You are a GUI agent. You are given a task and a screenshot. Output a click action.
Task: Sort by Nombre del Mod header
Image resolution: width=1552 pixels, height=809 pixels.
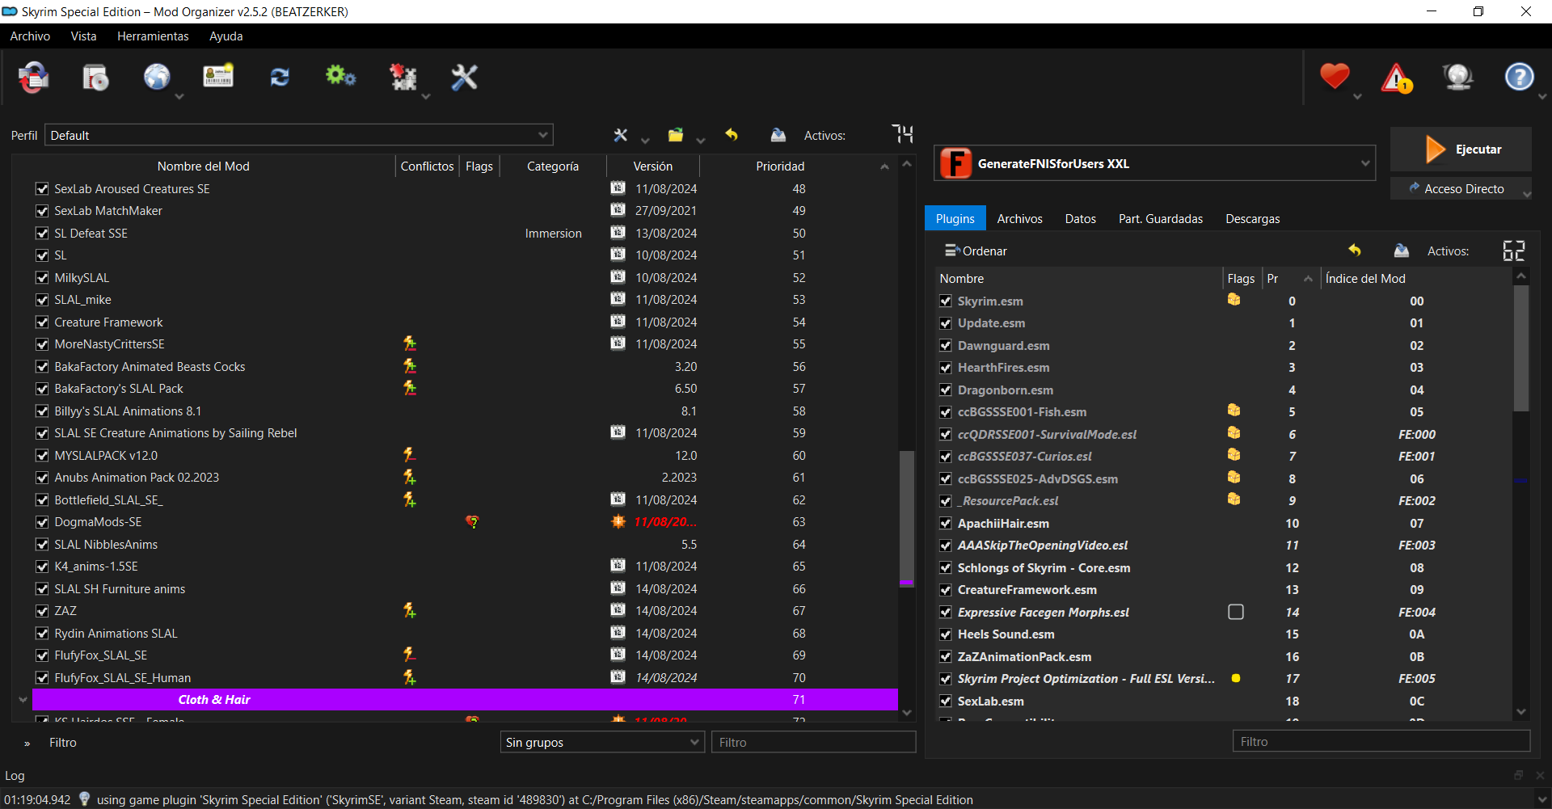pyautogui.click(x=203, y=166)
